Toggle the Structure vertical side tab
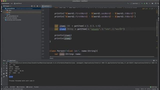The width and height of the screenshot is (160, 90). click(1, 71)
